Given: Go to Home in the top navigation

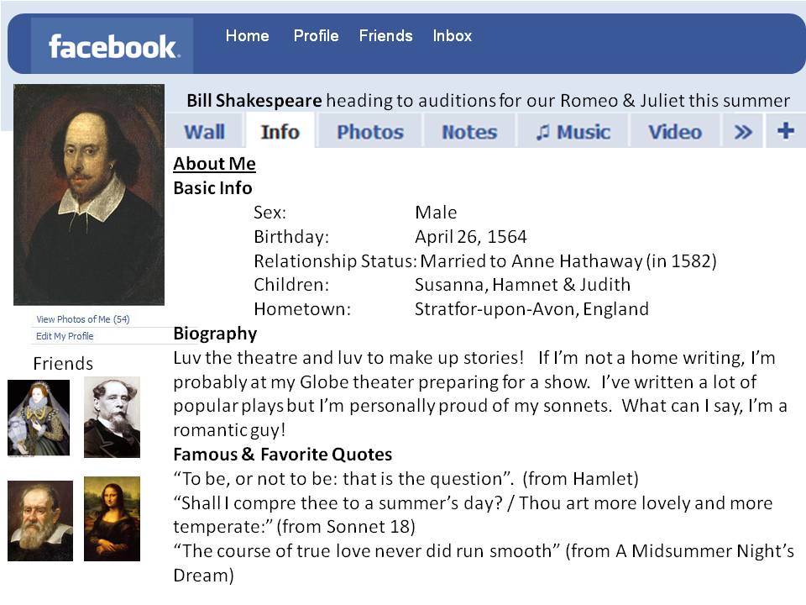Looking at the screenshot, I should point(247,35).
